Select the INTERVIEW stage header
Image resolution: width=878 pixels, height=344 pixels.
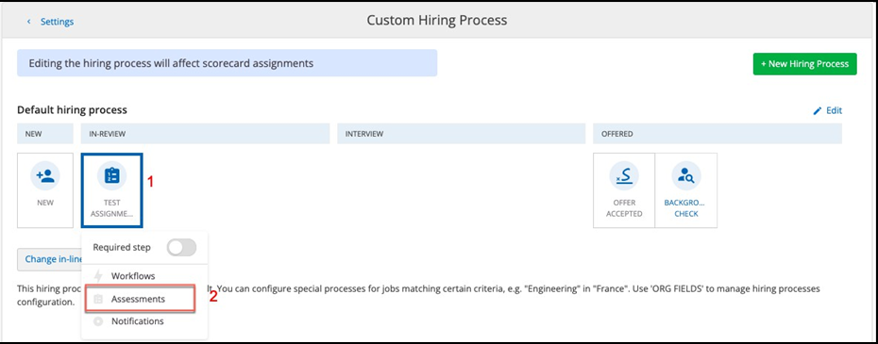point(461,134)
